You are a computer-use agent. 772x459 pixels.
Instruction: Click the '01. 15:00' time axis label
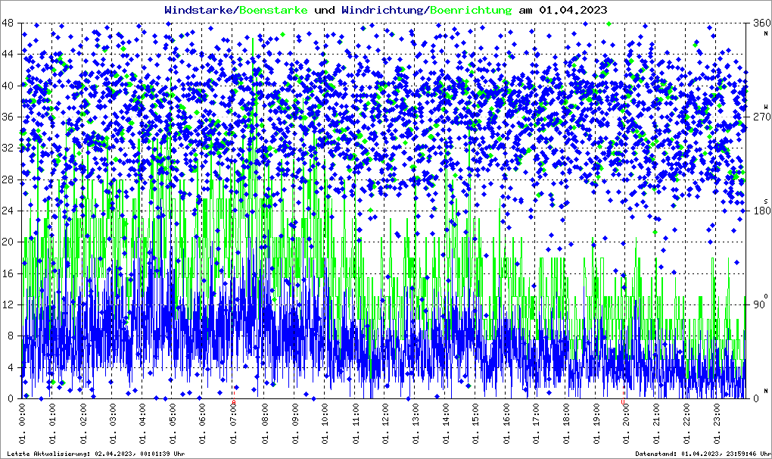coord(475,423)
